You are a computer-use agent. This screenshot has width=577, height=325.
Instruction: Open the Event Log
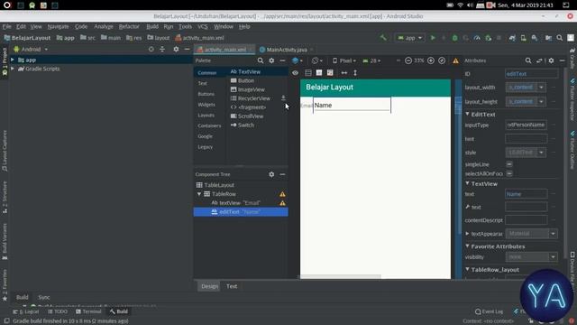point(489,311)
